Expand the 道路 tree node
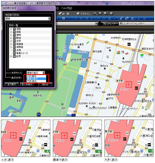This screenshot has width=155, height=163. click(11, 29)
